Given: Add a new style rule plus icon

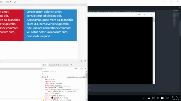Looking at the screenshot, I should [85, 68].
